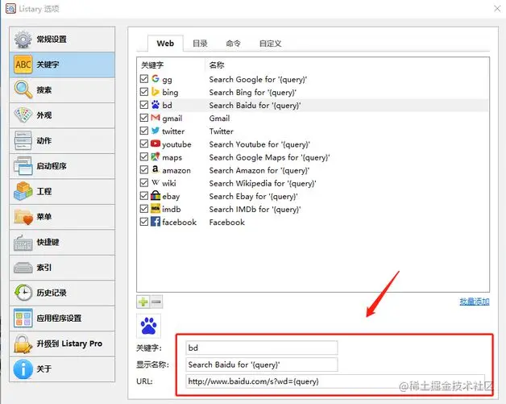This screenshot has height=404, width=506.
Task: Switch to the 自定义 tab
Action: pyautogui.click(x=271, y=44)
